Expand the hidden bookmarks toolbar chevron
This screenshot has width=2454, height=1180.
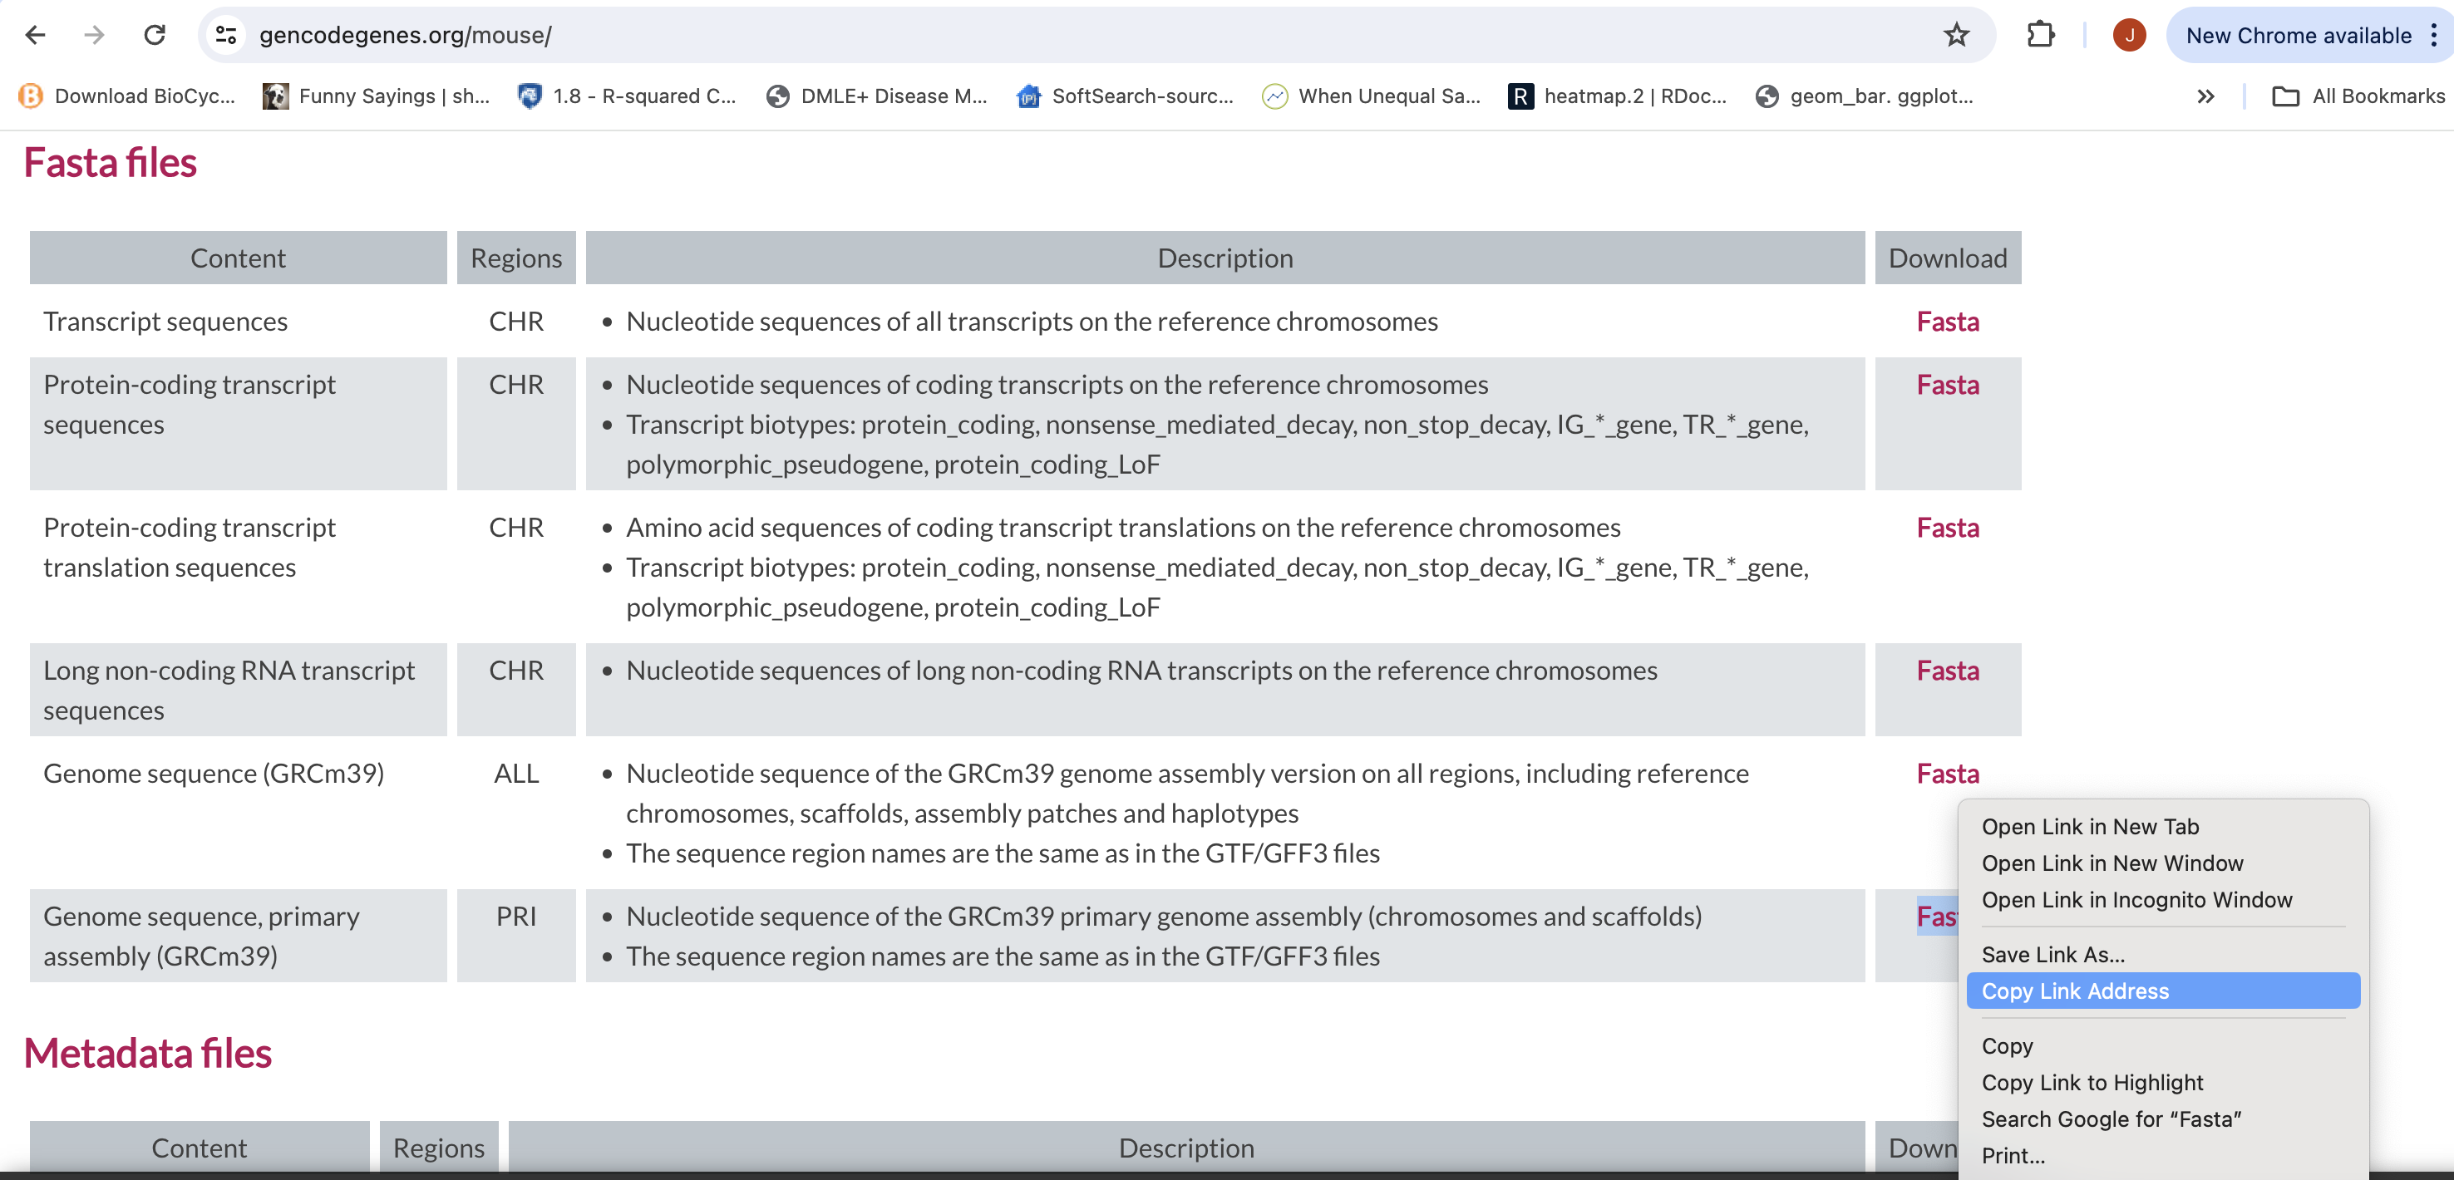[x=2207, y=97]
